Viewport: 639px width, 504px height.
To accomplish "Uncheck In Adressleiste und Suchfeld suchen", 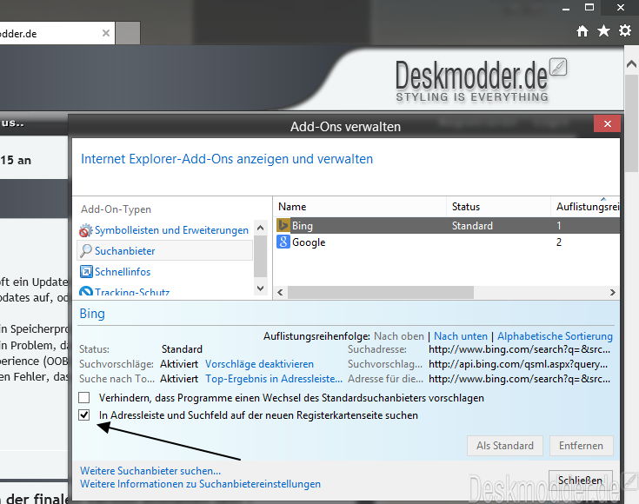I will tap(84, 415).
